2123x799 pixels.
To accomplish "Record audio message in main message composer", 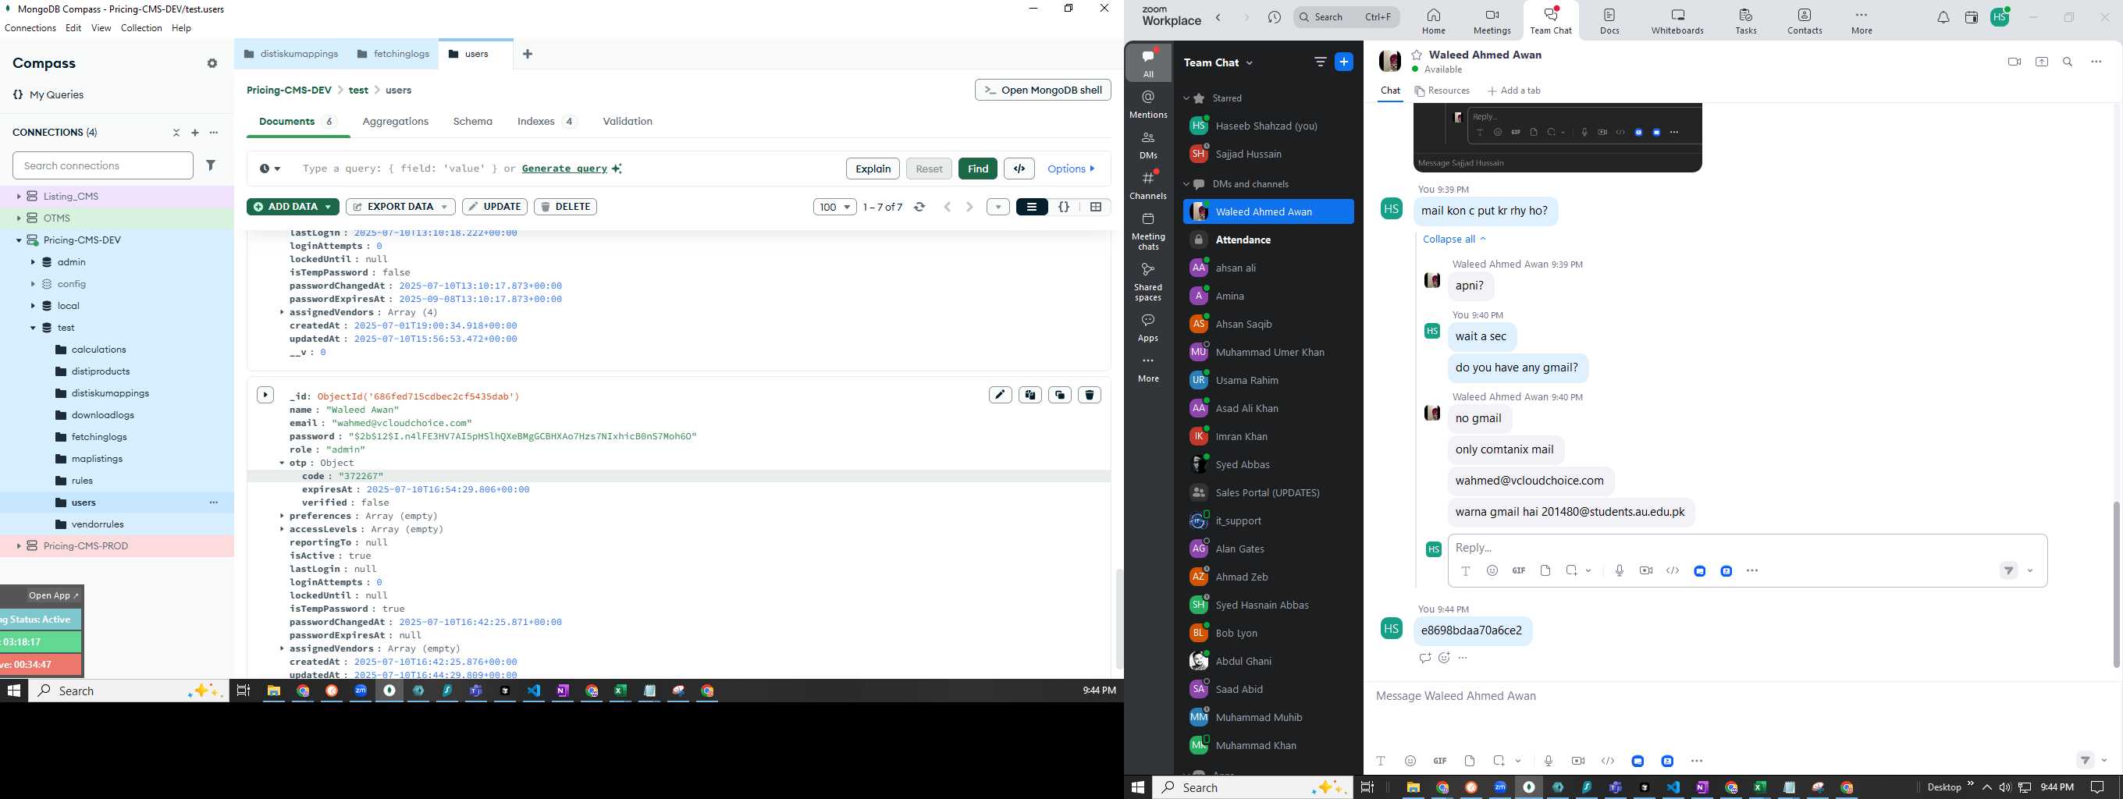I will click(x=1549, y=761).
